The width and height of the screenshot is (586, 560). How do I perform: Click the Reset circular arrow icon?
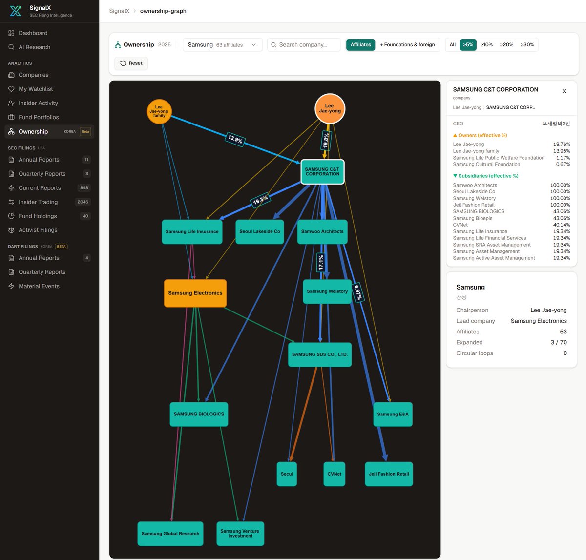(123, 63)
